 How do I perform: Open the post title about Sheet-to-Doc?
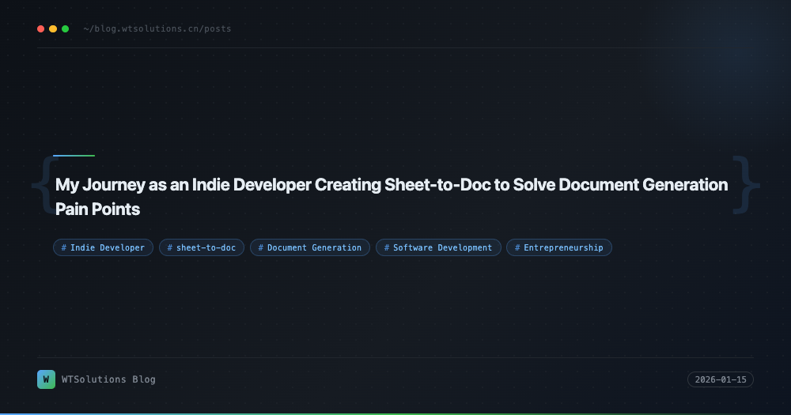391,197
